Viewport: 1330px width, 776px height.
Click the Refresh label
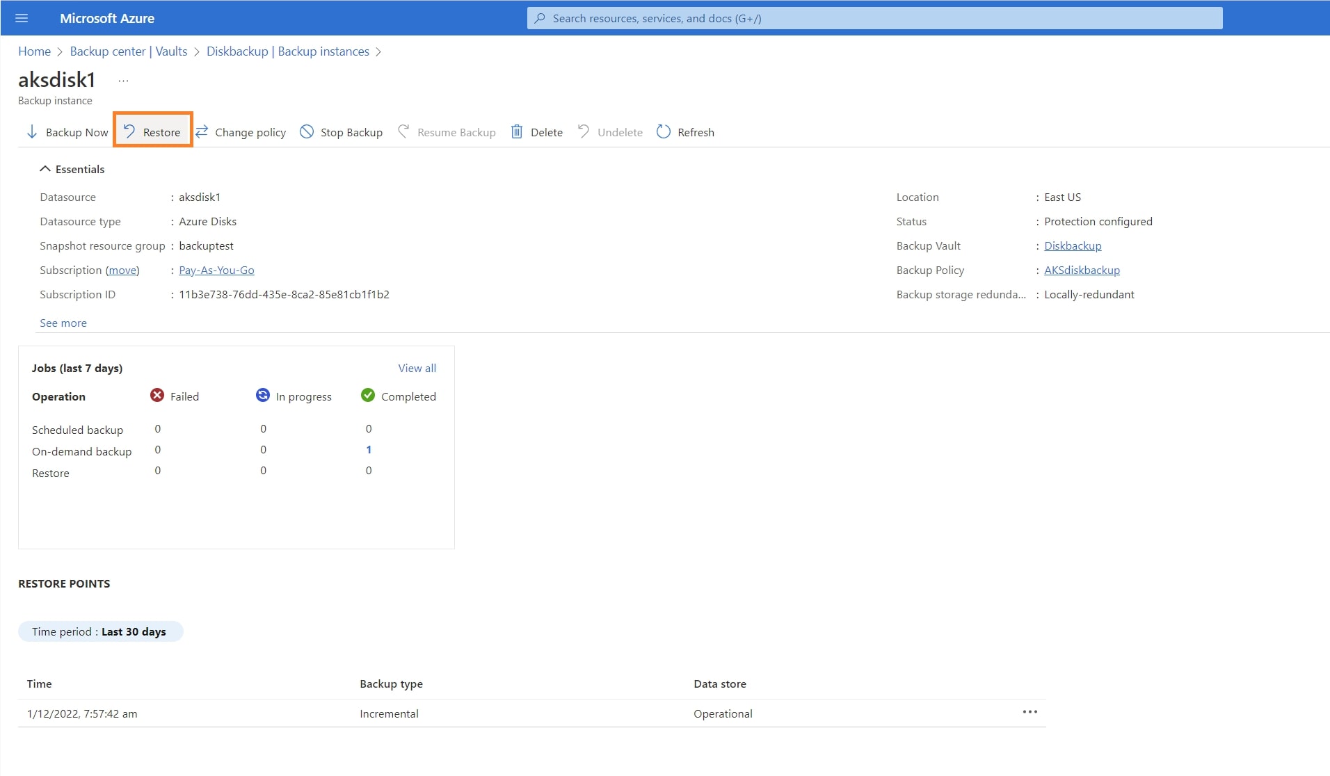pyautogui.click(x=696, y=132)
